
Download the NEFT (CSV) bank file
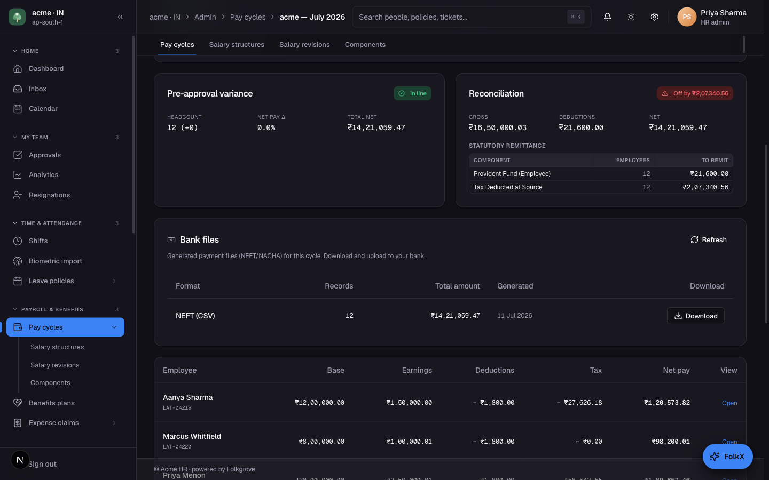(x=695, y=316)
